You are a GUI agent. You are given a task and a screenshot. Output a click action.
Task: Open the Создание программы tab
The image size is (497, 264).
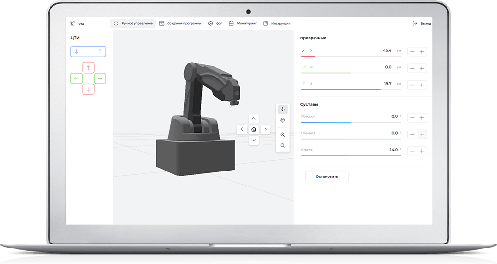(180, 23)
